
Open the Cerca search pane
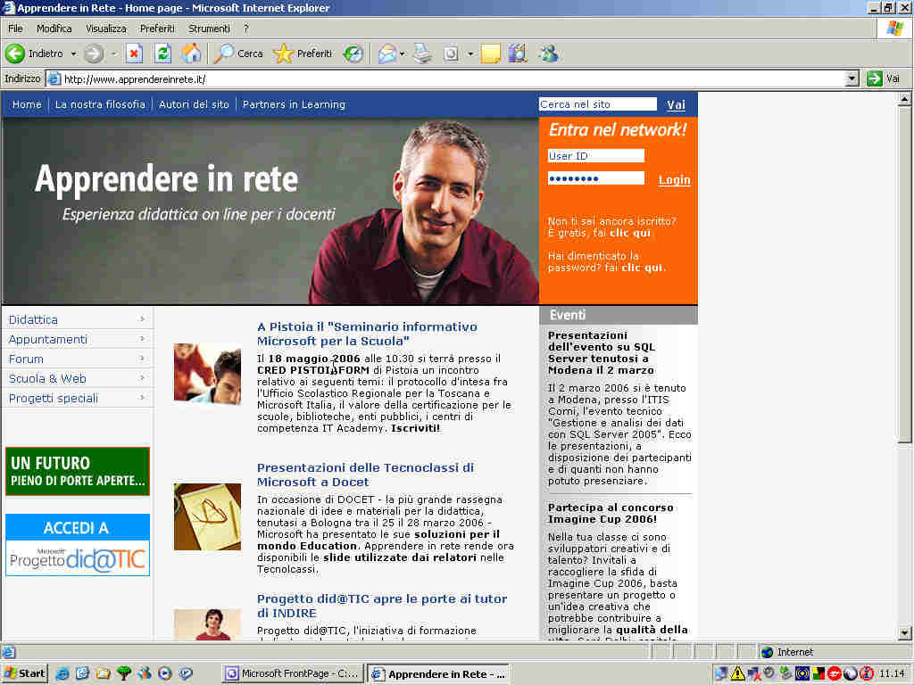point(238,54)
